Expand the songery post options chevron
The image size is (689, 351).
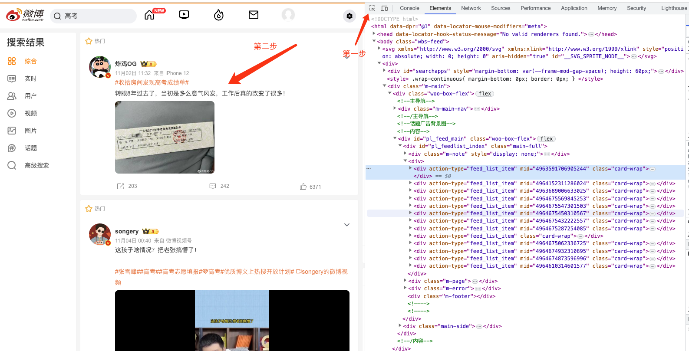click(347, 225)
